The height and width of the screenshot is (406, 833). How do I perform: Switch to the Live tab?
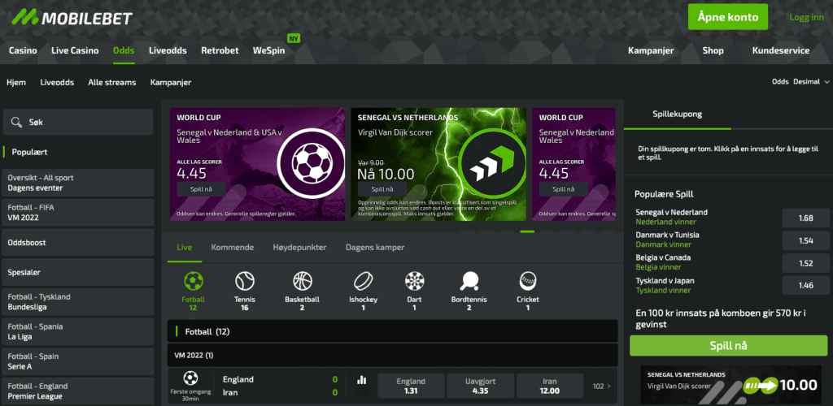(185, 247)
